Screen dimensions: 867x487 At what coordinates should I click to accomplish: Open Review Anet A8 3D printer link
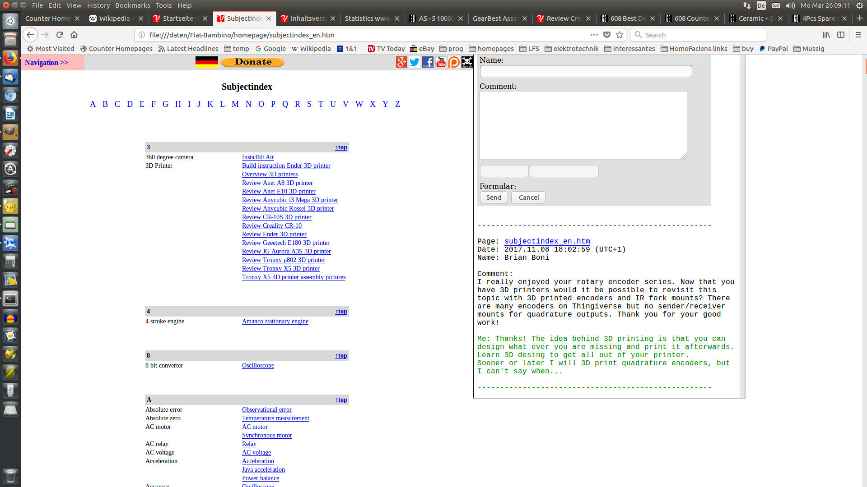(x=277, y=183)
